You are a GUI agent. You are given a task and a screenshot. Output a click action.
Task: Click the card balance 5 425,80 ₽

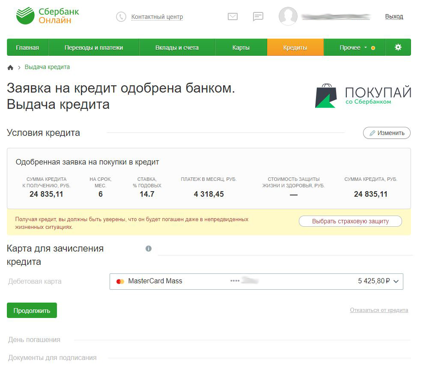coord(374,281)
